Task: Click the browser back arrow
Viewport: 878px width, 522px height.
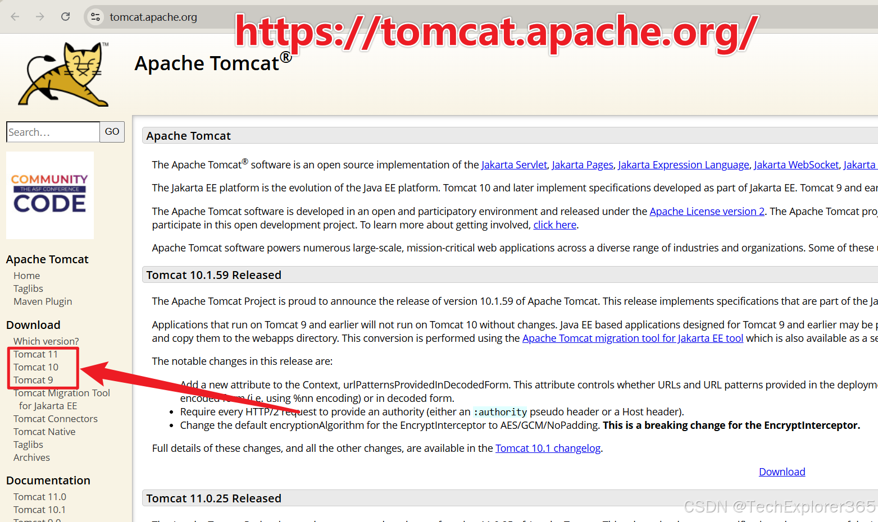Action: pos(15,17)
